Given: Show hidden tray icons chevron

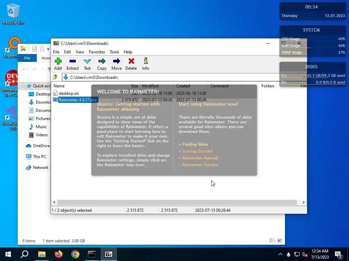Looking at the screenshot, I should tap(280, 254).
